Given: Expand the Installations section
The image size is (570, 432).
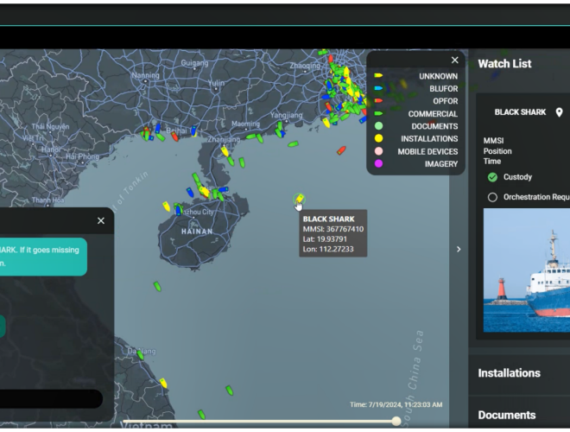Looking at the screenshot, I should pos(510,373).
